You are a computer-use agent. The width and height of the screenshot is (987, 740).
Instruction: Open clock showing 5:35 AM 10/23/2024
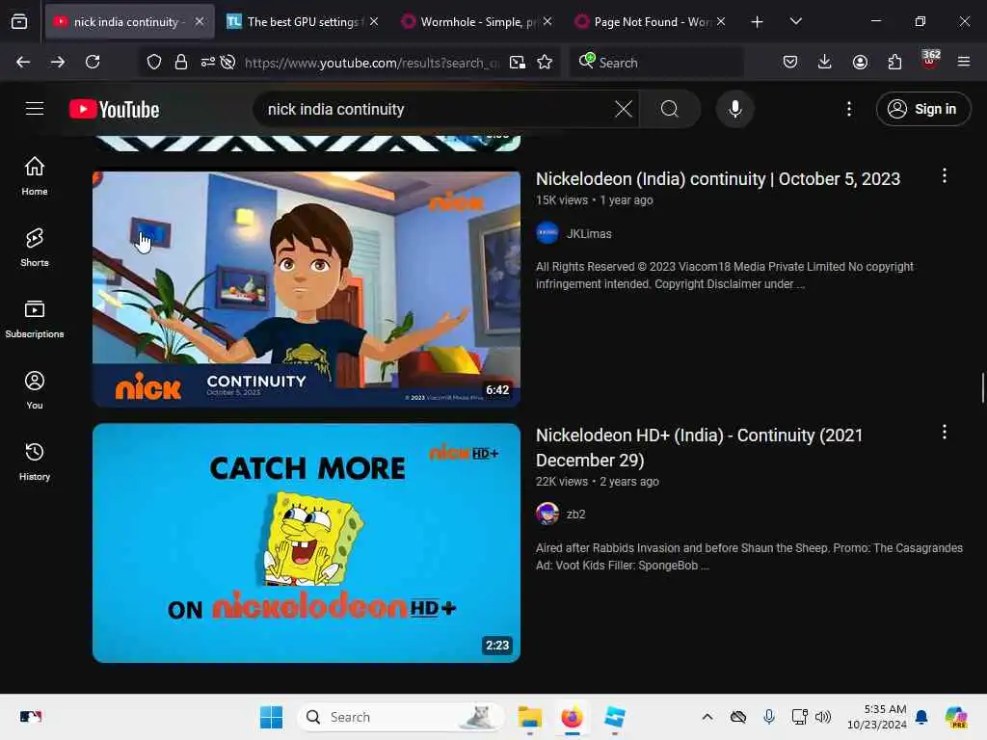tap(877, 717)
